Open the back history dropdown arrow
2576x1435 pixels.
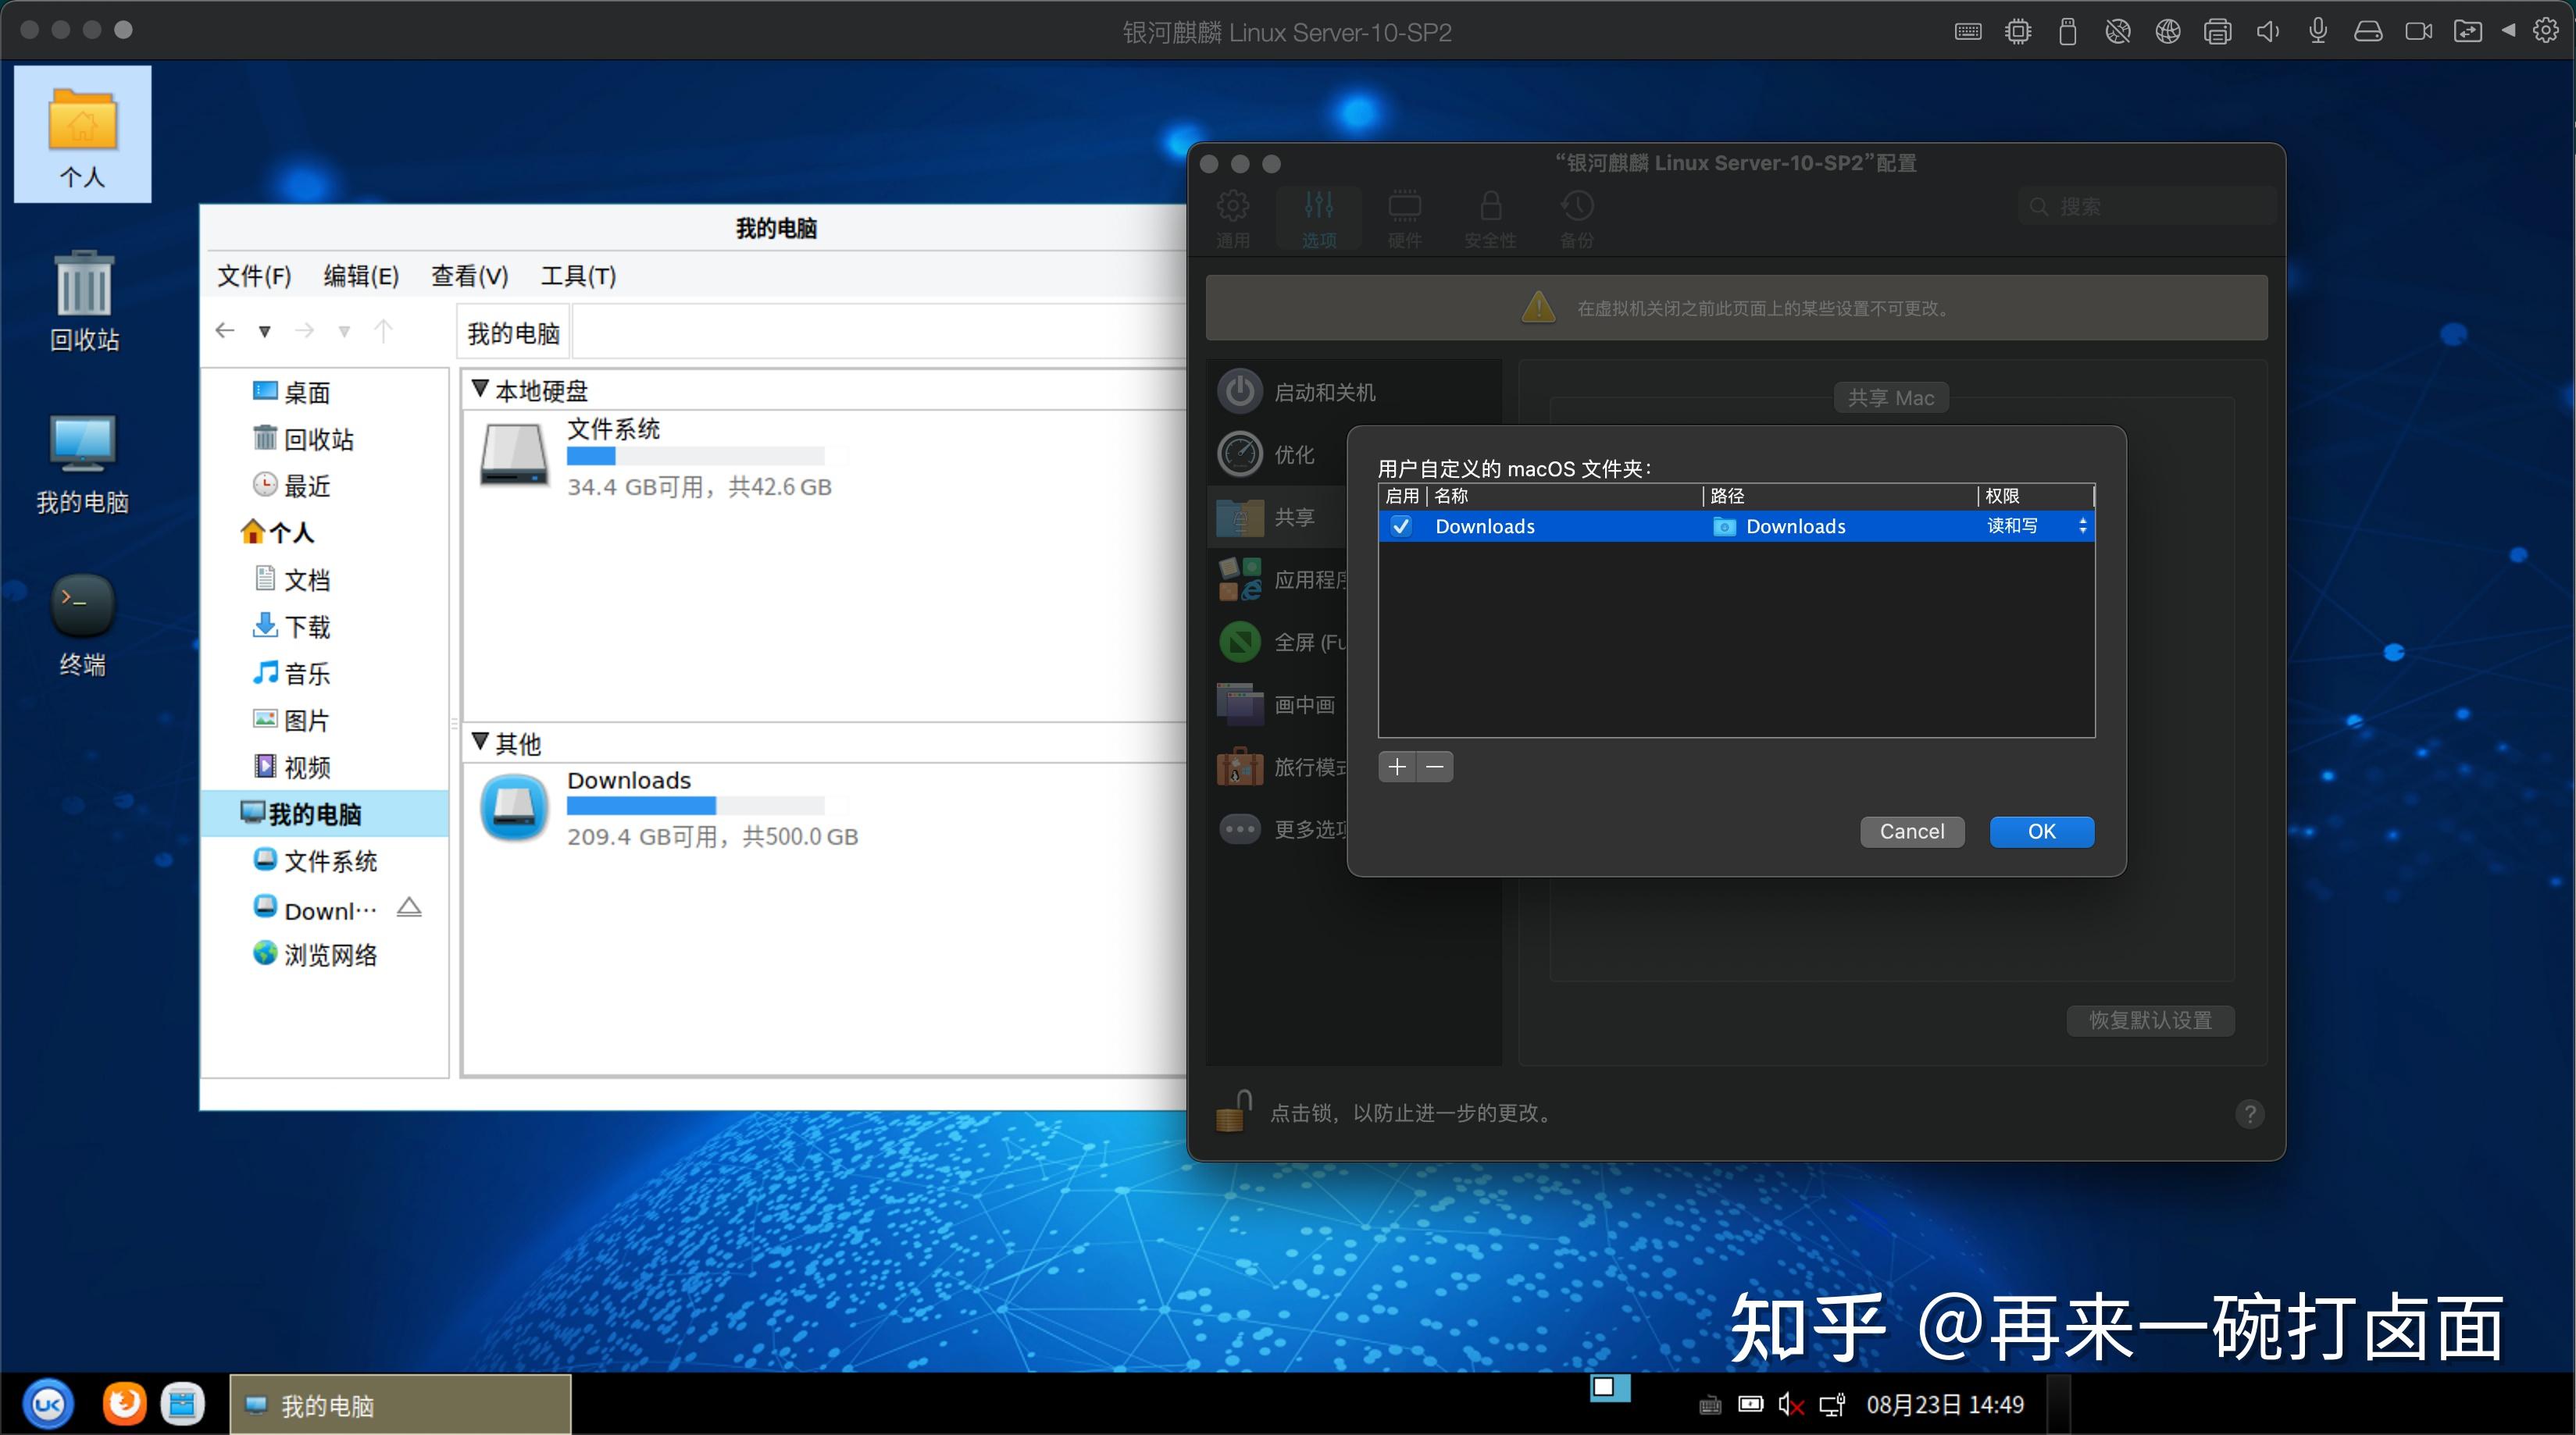265,332
